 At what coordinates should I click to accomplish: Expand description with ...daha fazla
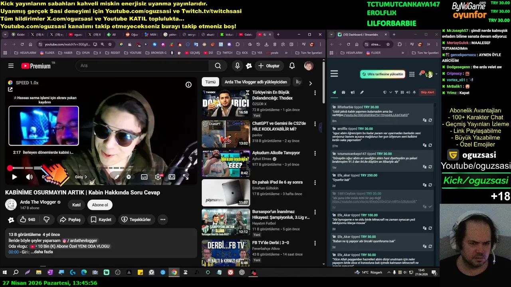tap(42, 252)
